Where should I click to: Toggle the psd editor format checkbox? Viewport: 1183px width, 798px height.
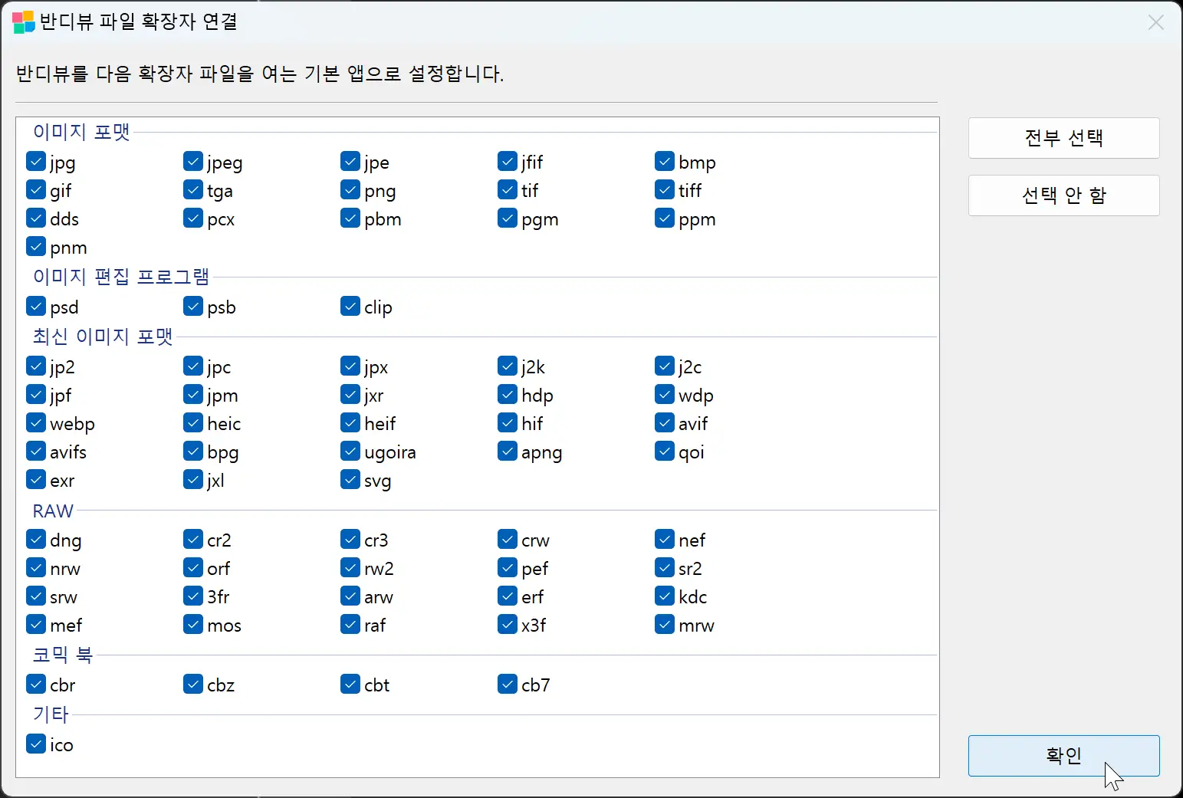(x=35, y=306)
